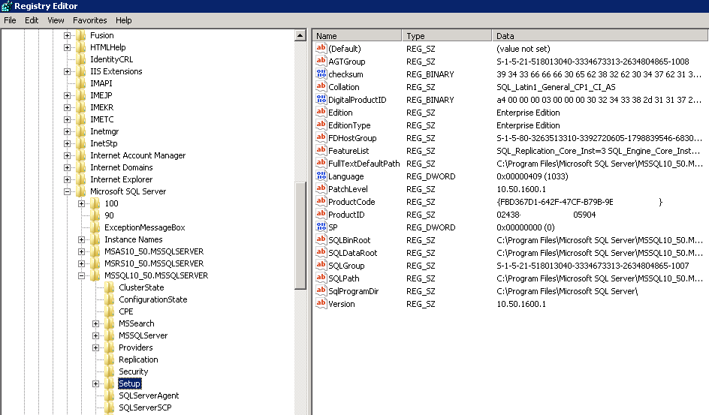
Task: Click the string icon of the Version value
Action: (x=321, y=303)
